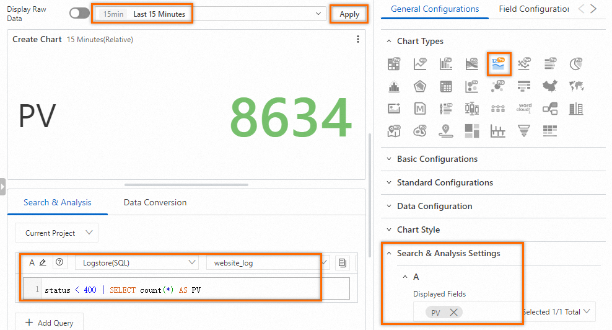Select the Word Cloud chart type
This screenshot has height=330, width=612.
(x=524, y=109)
